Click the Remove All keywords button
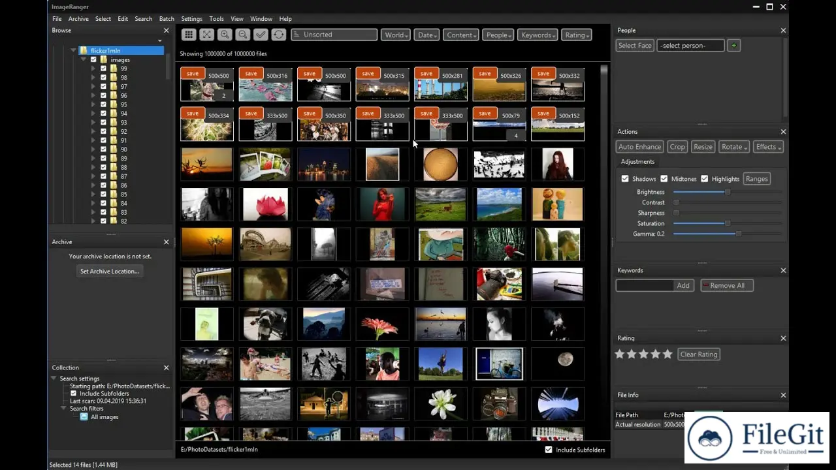Image resolution: width=836 pixels, height=470 pixels. pos(727,285)
